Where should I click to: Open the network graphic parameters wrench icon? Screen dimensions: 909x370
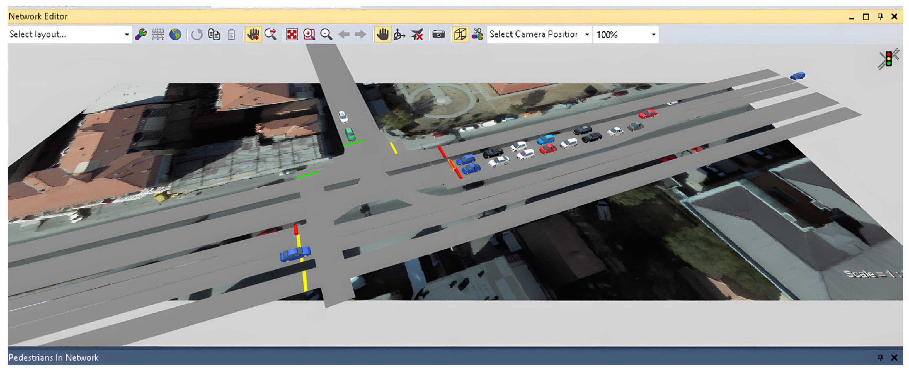[141, 35]
